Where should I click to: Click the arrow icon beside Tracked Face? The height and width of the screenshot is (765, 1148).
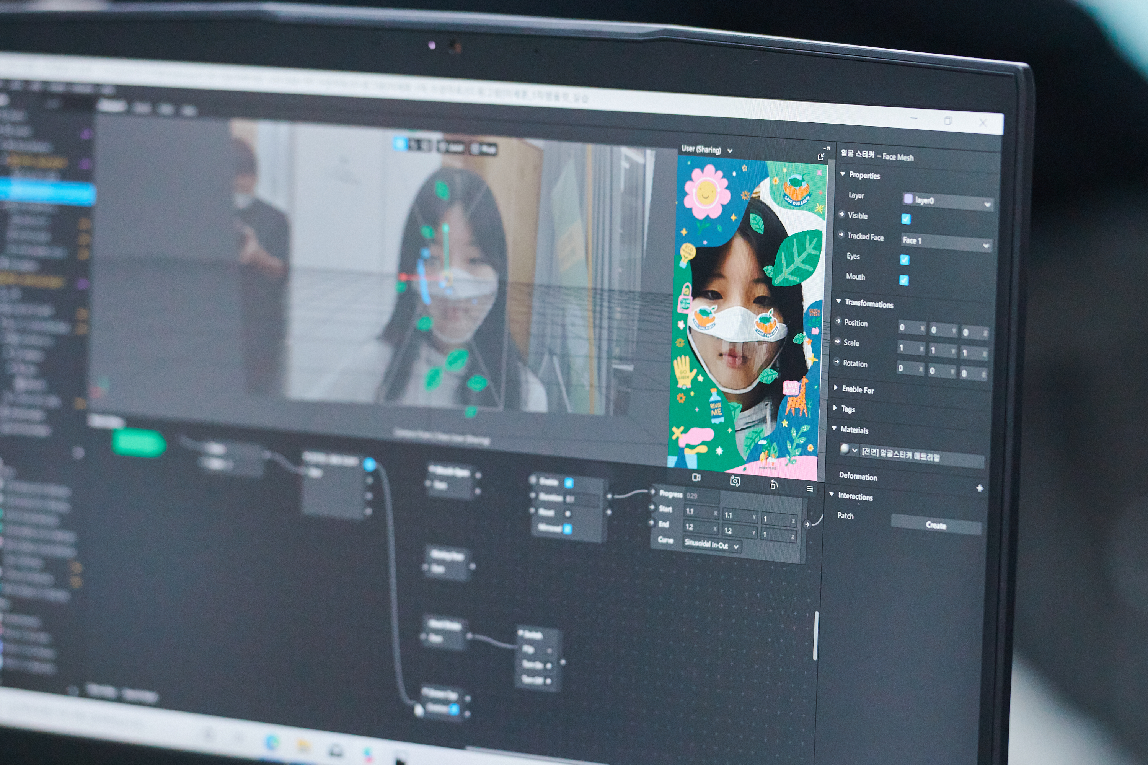click(841, 235)
